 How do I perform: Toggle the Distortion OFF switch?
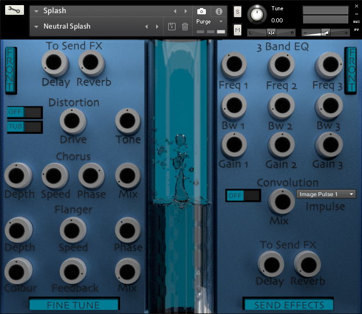[25, 112]
